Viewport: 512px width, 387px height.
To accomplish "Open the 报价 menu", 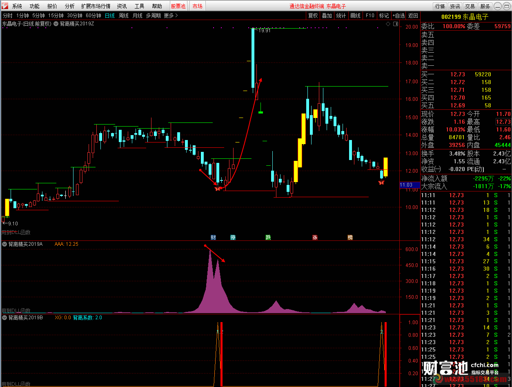I will tap(52, 6).
